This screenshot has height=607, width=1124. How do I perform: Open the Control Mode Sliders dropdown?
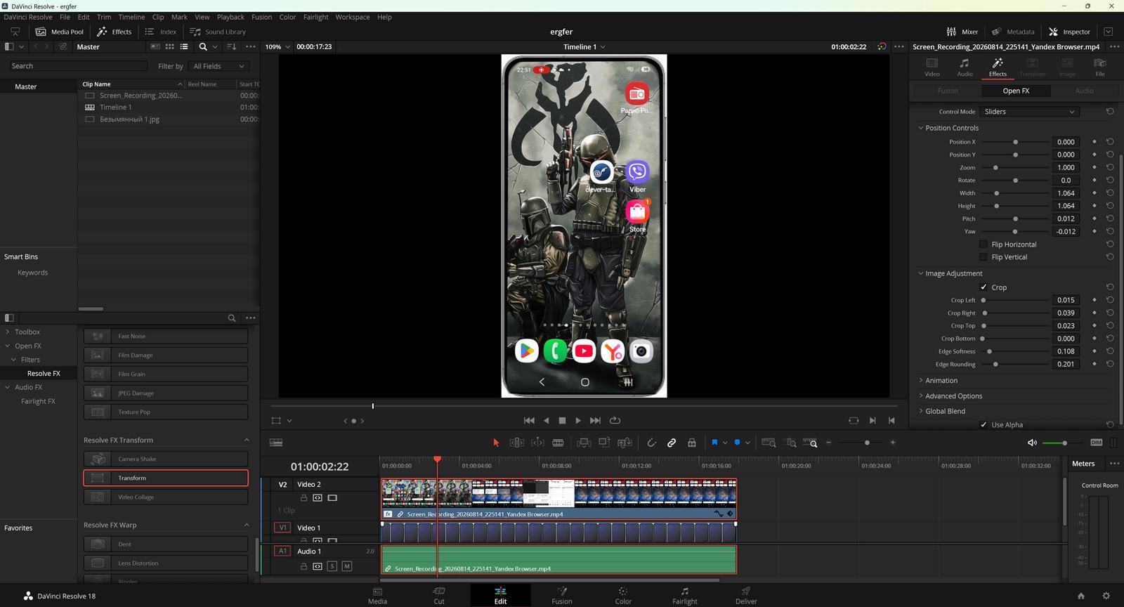pyautogui.click(x=1030, y=112)
